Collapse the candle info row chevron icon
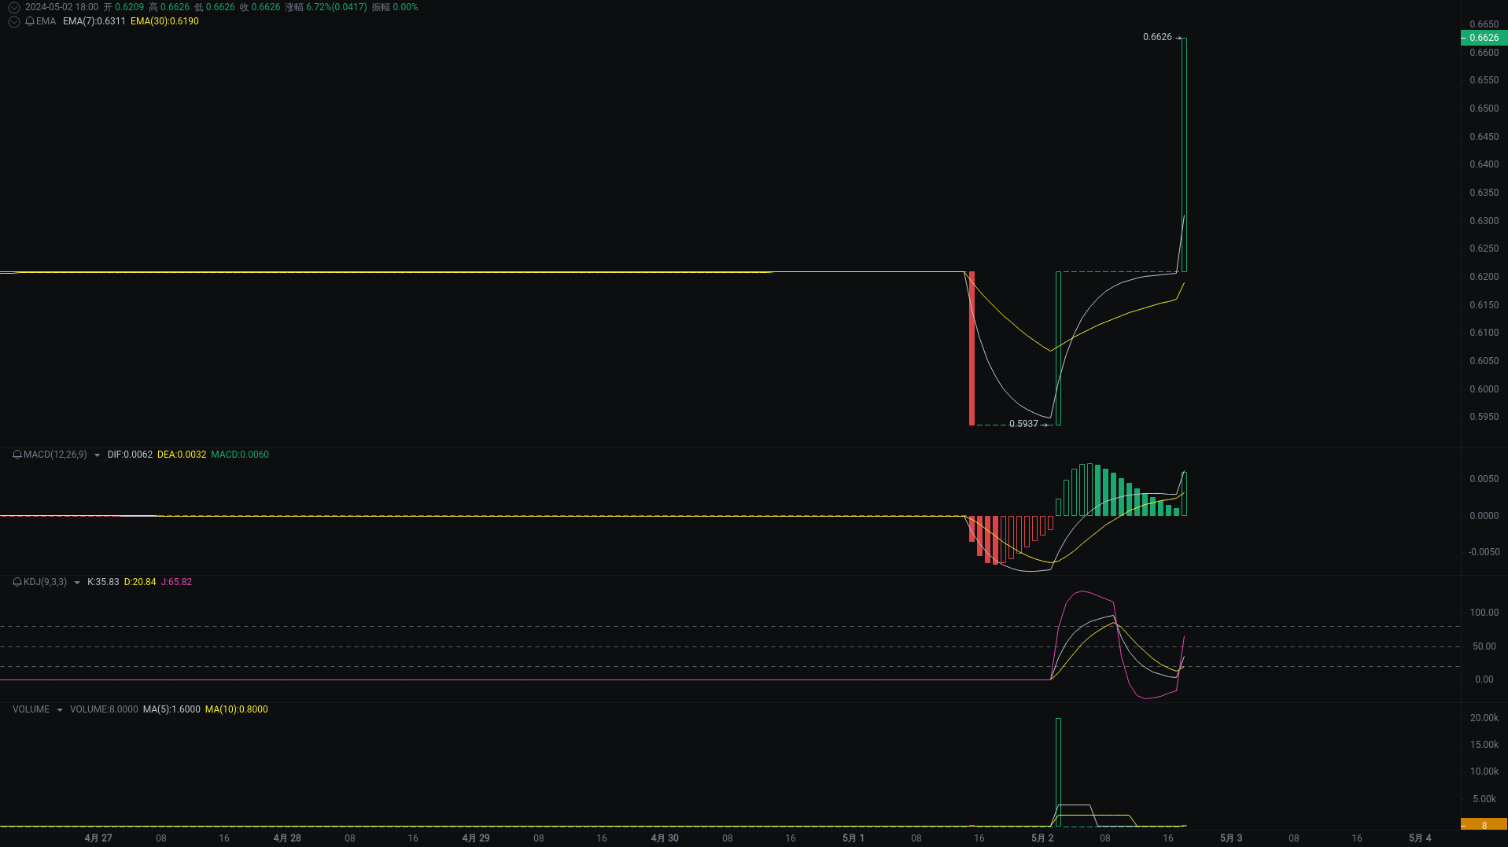 pyautogui.click(x=13, y=7)
